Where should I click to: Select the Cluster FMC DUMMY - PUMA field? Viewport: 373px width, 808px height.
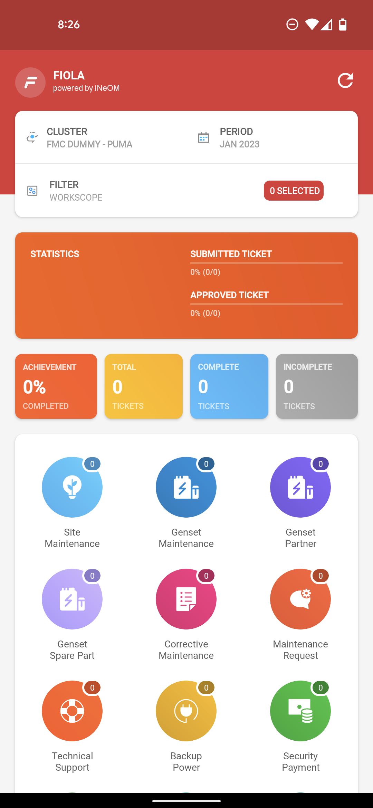click(x=101, y=137)
